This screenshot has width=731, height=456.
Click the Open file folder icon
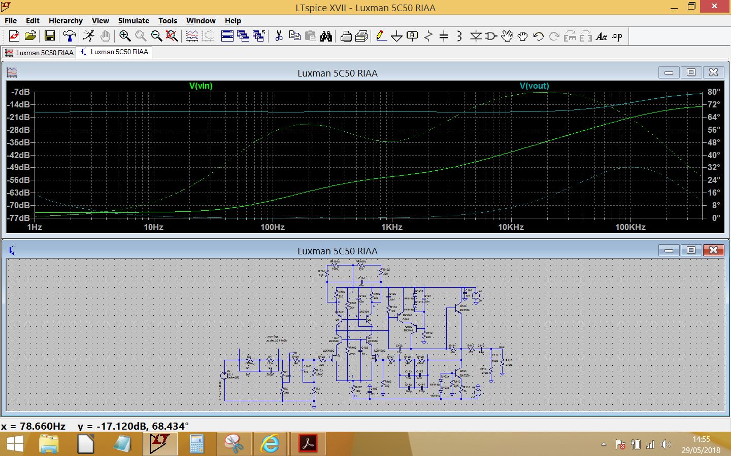(30, 36)
